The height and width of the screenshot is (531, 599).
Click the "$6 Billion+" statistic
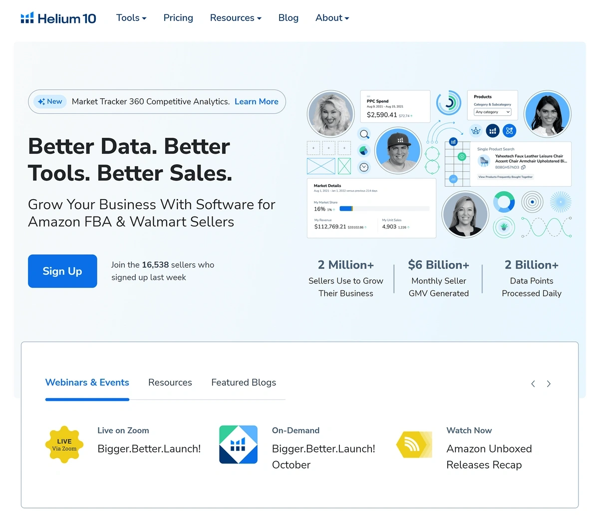point(439,265)
